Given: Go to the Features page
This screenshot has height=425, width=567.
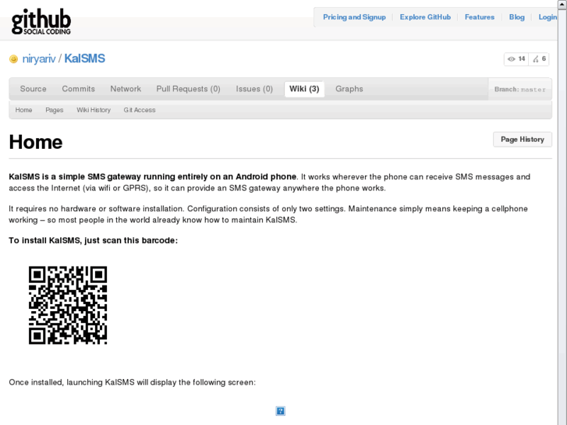Looking at the screenshot, I should coord(480,17).
